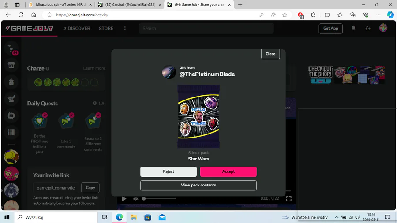Open the Check Out The Shop banner

coord(346,74)
